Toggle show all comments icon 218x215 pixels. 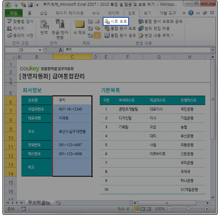97,28
